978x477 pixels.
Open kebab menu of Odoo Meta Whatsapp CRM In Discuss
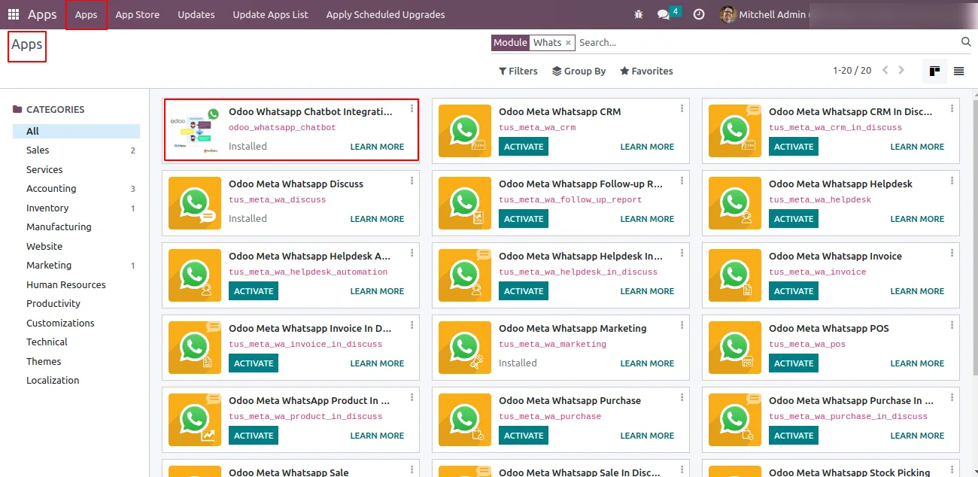click(x=952, y=108)
